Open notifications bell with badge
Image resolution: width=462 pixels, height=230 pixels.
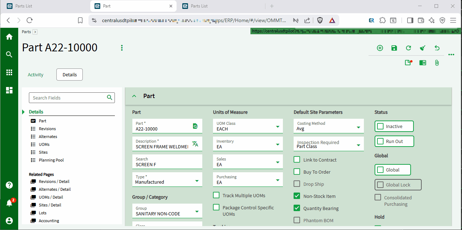(9, 203)
